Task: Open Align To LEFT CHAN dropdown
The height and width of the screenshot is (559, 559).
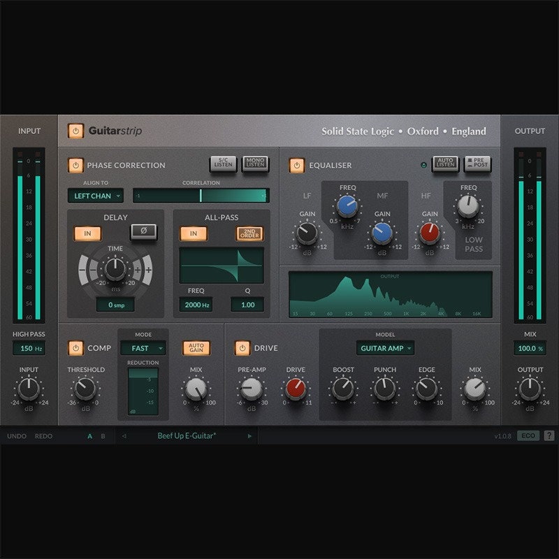Action: 96,196
